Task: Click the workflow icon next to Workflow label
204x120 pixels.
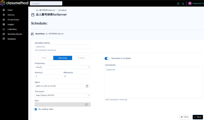Action: pos(32,34)
